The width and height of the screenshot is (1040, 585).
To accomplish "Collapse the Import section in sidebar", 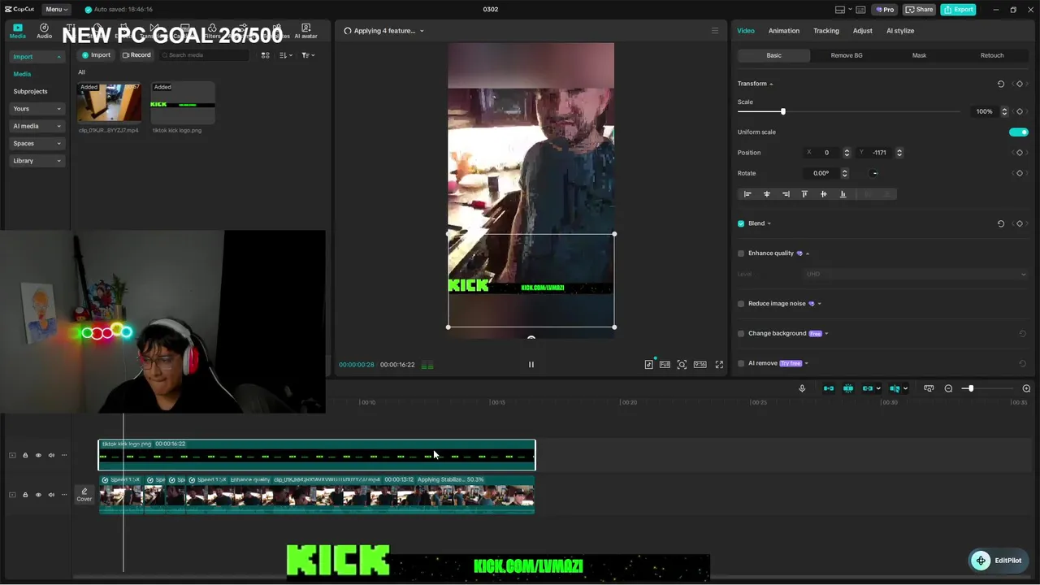I will pos(37,57).
